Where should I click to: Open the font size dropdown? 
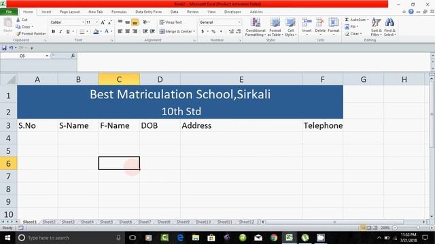97,22
